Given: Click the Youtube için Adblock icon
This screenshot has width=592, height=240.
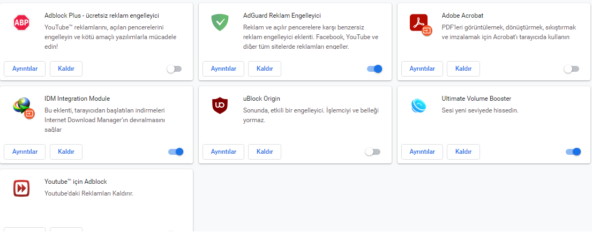Looking at the screenshot, I should pyautogui.click(x=21, y=189).
